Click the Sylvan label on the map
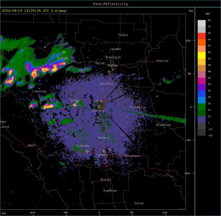The image size is (221, 216). pos(100,63)
